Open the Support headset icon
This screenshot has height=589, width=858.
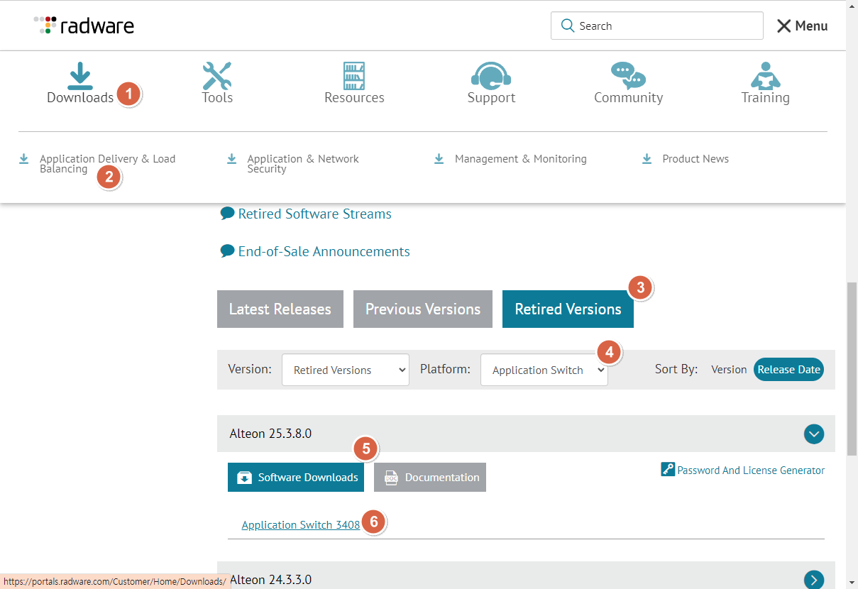[x=491, y=75]
